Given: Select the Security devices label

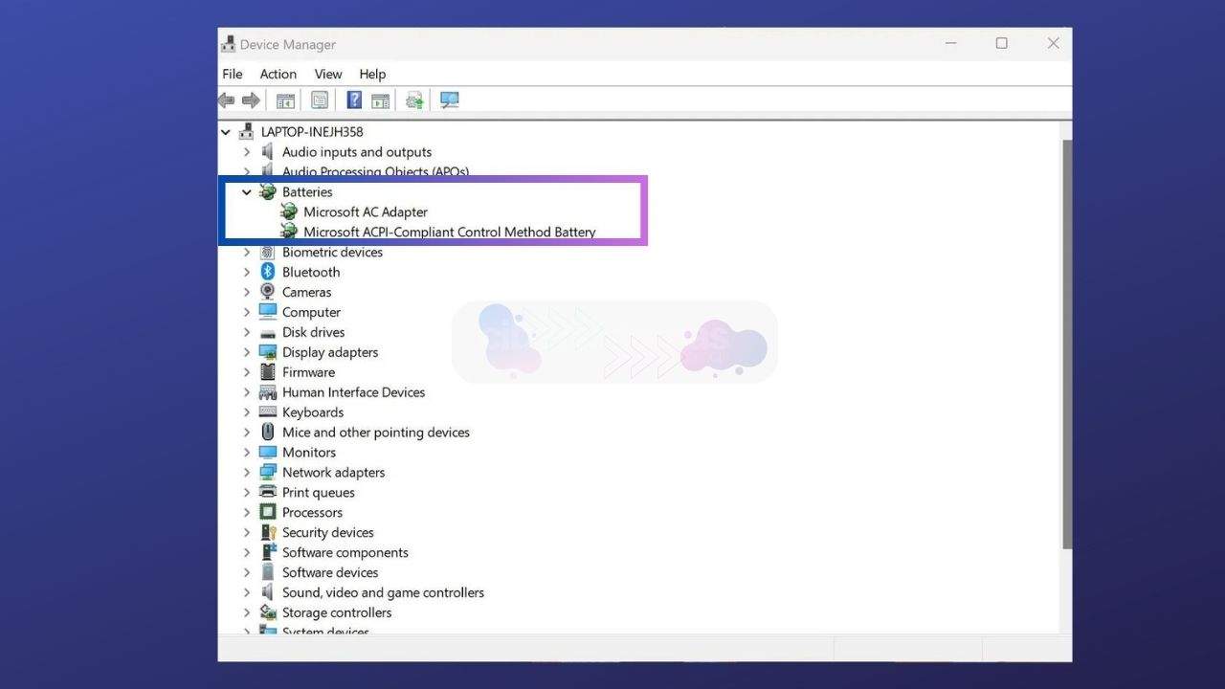Looking at the screenshot, I should 328,533.
